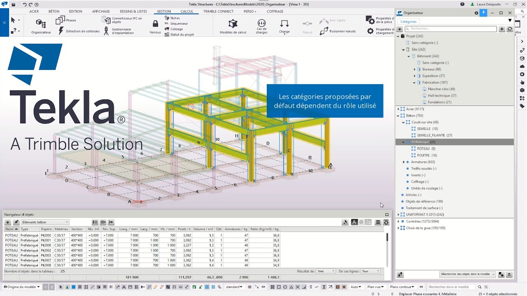
Task: Switch to the CALCUL ribbon tab
Action: [x=187, y=12]
